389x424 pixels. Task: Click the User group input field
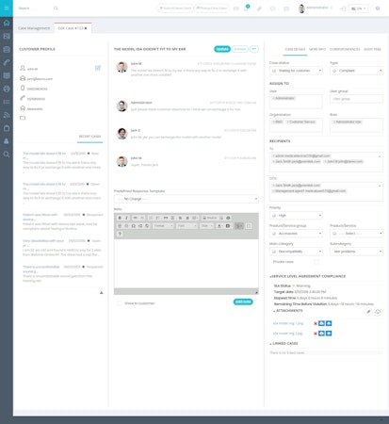tap(356, 99)
